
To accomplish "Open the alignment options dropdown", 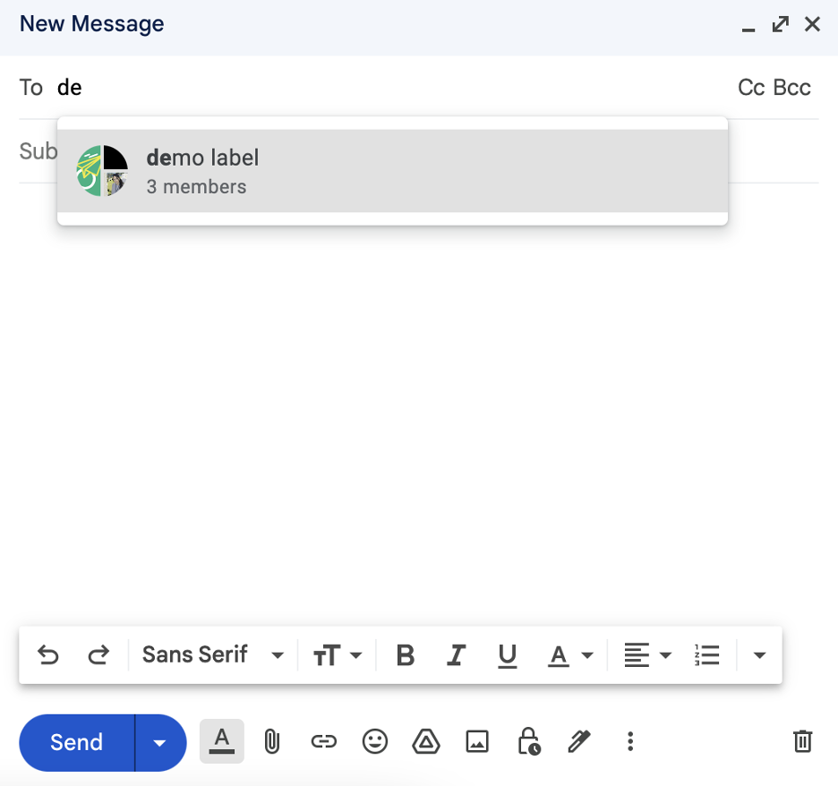I will click(x=647, y=654).
